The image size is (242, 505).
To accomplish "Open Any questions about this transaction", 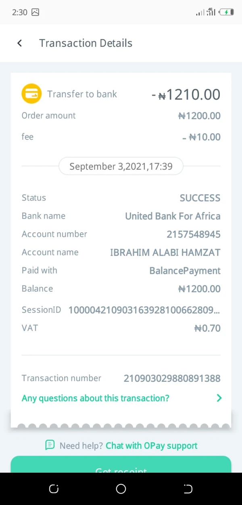I will [96, 398].
